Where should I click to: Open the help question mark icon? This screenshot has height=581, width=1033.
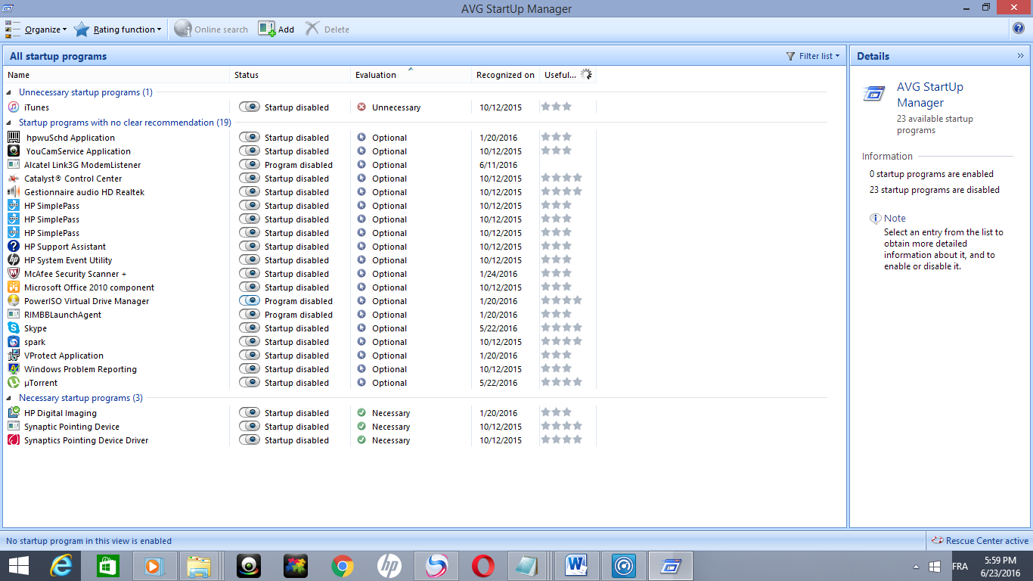(1019, 29)
